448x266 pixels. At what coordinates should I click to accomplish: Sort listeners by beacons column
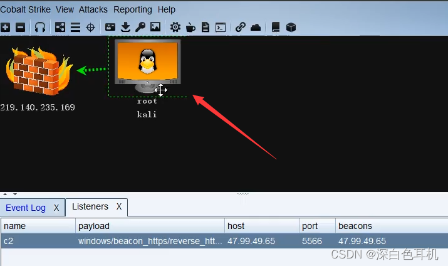click(x=392, y=226)
